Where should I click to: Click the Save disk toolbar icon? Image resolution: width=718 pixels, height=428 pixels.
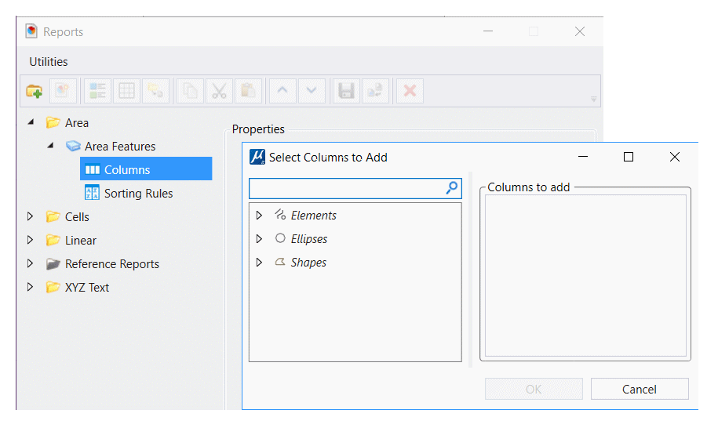tap(345, 91)
